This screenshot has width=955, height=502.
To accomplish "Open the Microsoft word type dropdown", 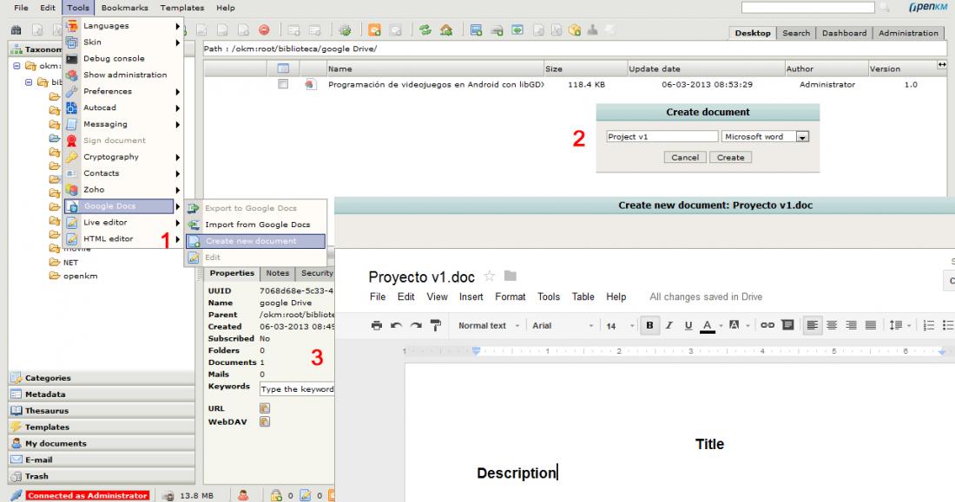I will [x=802, y=137].
